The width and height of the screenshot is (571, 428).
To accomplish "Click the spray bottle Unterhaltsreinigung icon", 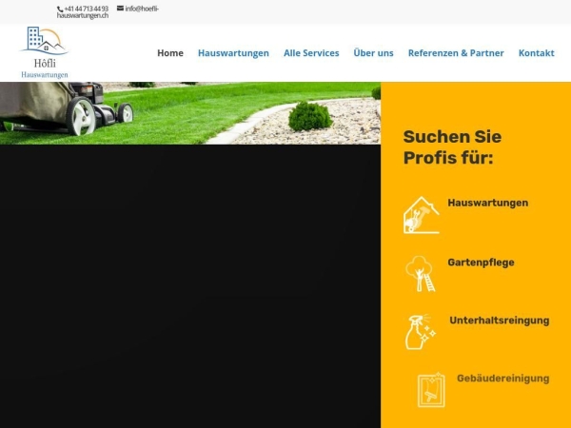I will (x=420, y=332).
